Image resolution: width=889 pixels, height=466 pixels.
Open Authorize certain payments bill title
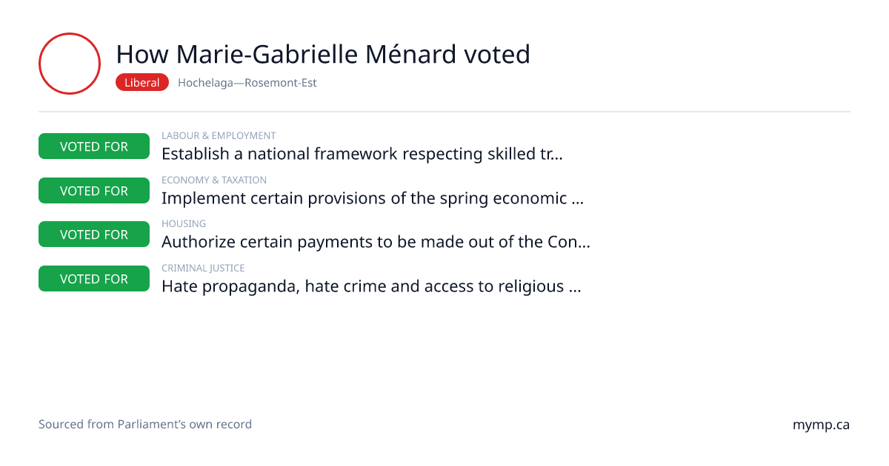point(376,242)
